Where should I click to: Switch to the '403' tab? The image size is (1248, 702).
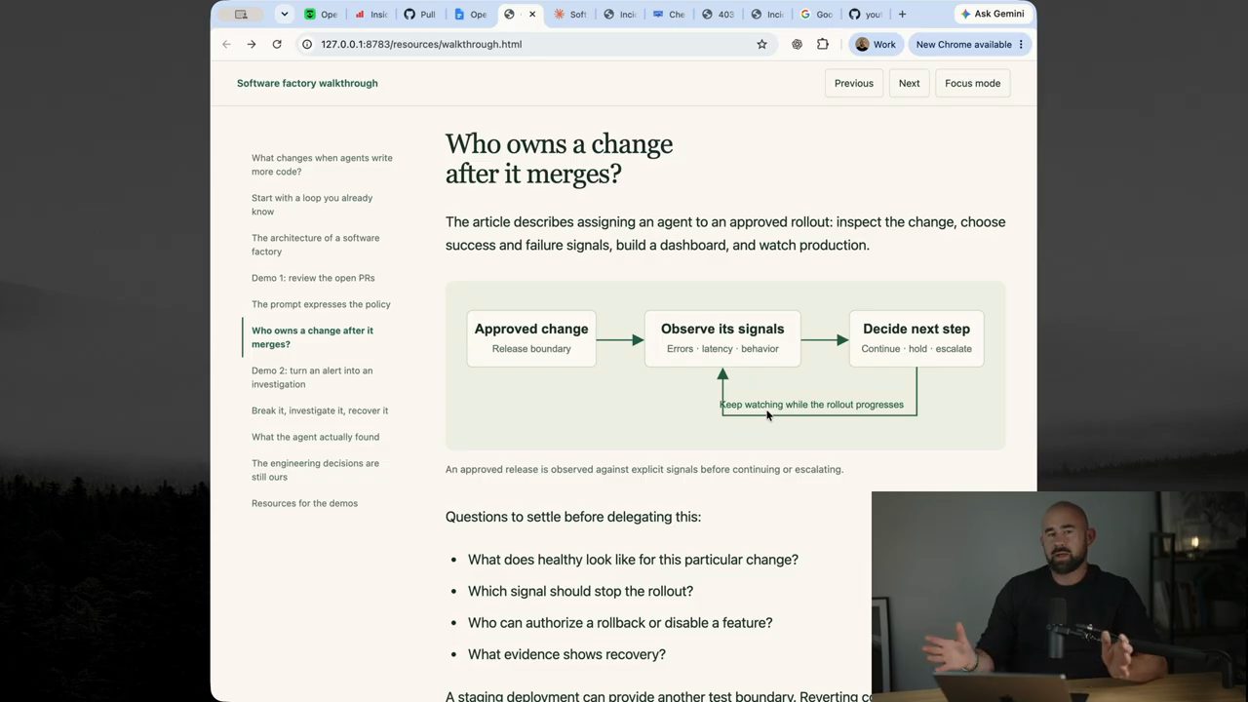tap(720, 14)
